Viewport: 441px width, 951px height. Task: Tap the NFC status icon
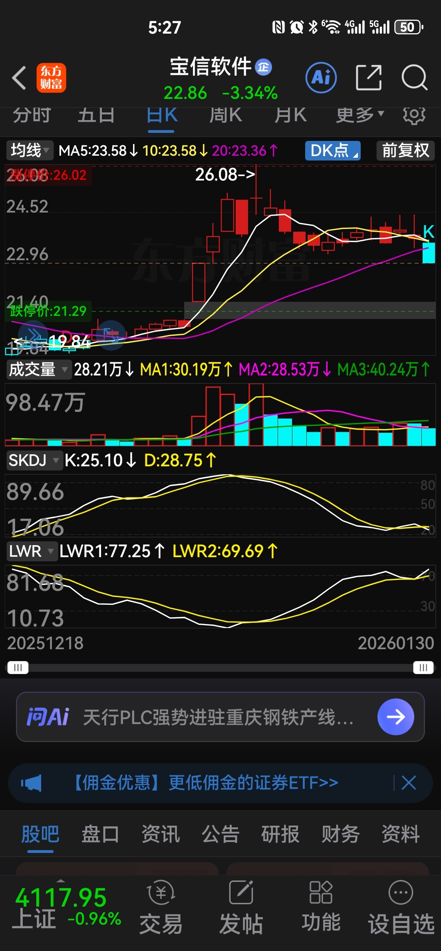(278, 27)
